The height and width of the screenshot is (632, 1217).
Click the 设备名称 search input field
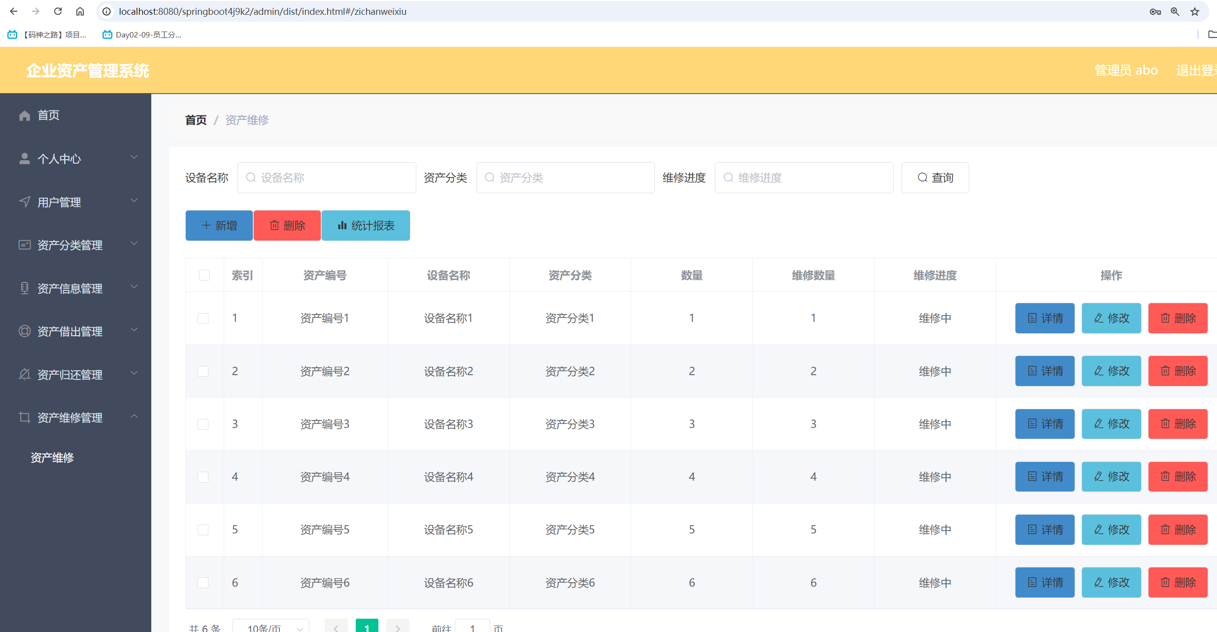pyautogui.click(x=327, y=177)
